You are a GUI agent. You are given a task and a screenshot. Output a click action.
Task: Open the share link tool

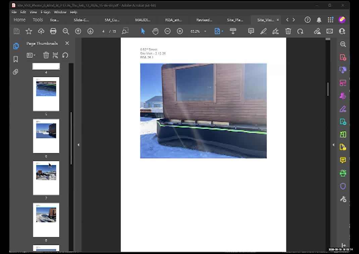(317, 31)
